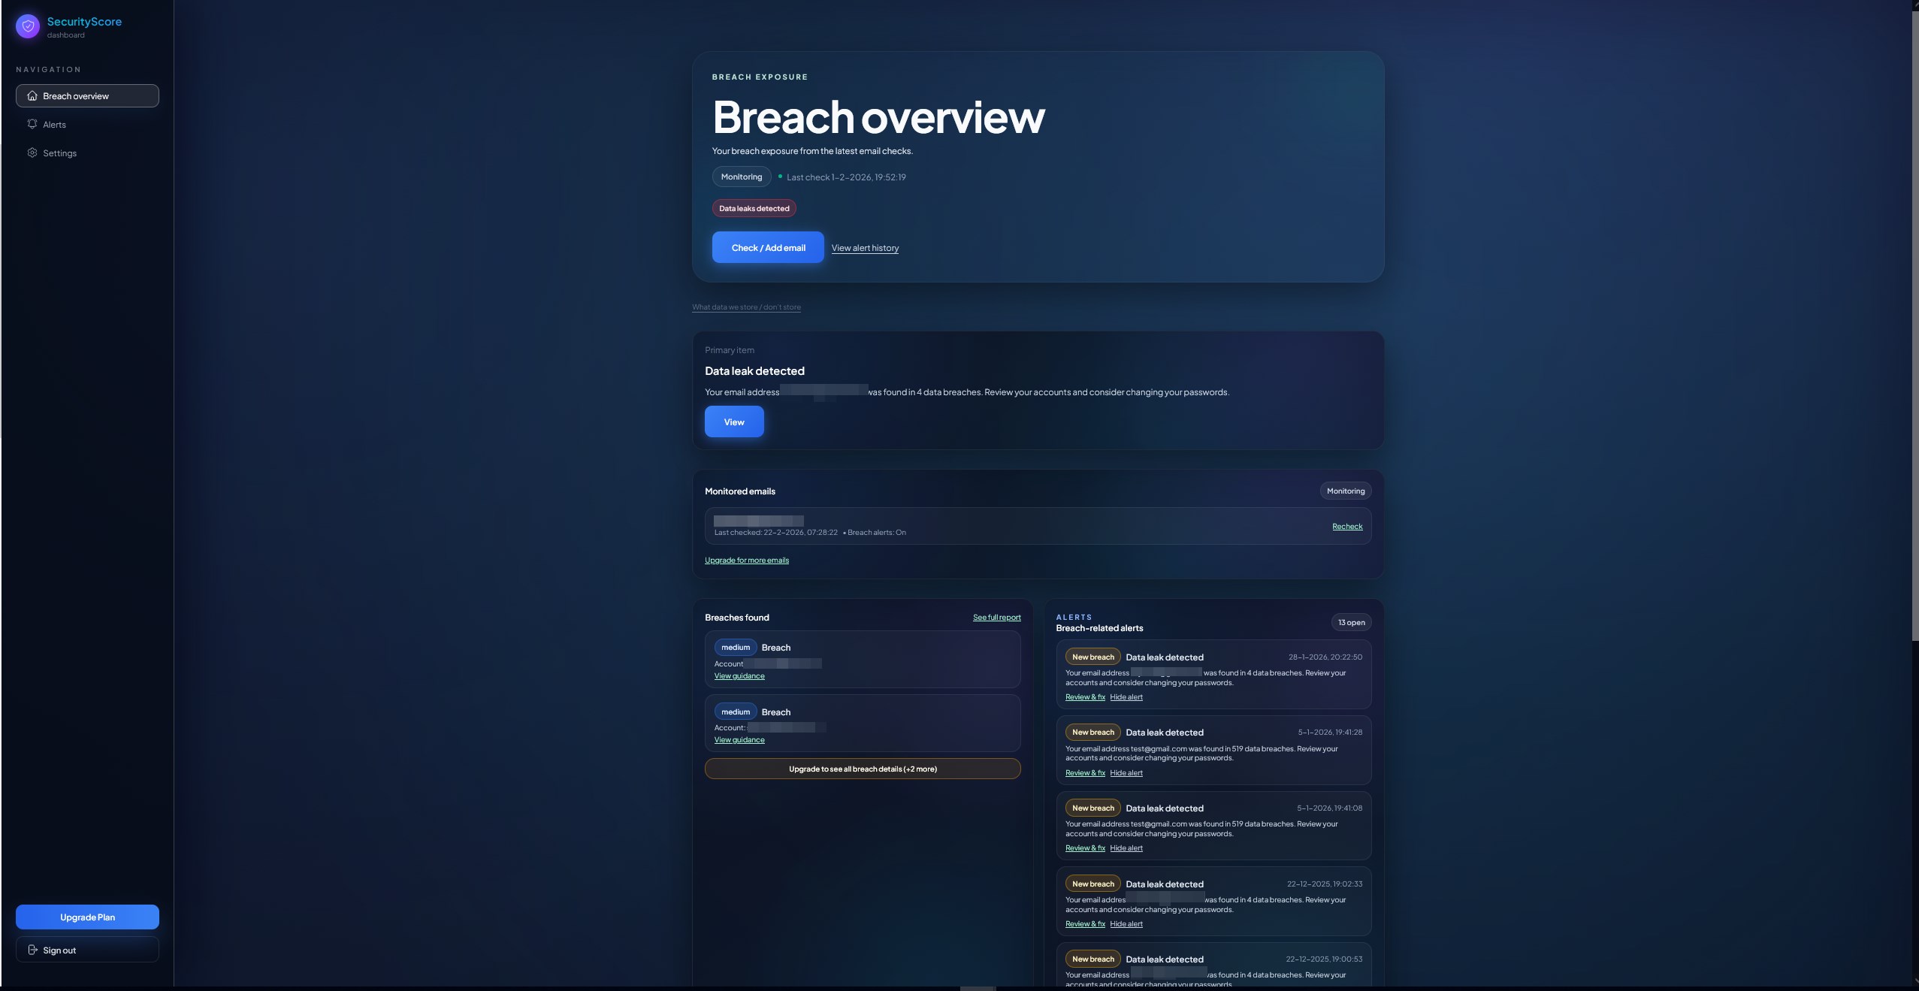Click the Upgrade Plan button
The image size is (1919, 991).
(x=87, y=917)
